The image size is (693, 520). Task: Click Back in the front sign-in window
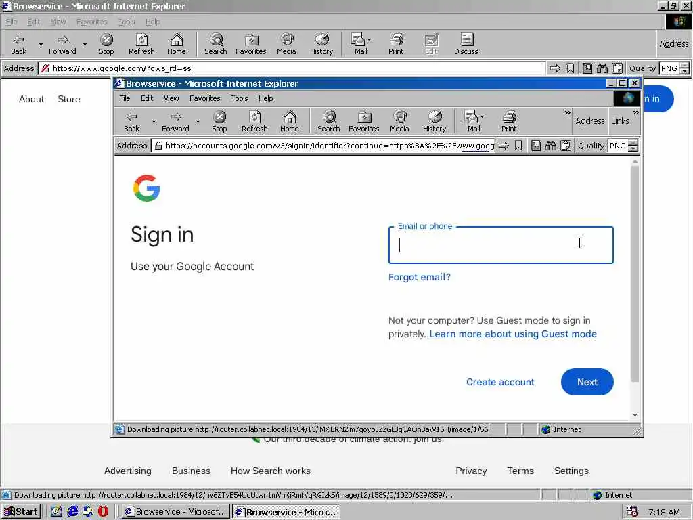pyautogui.click(x=132, y=122)
